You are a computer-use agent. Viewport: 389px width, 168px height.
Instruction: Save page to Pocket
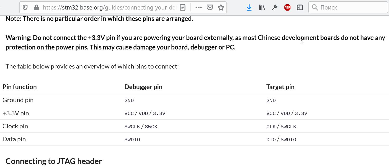coord(210,8)
